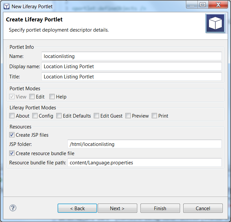
Task: Click the 'Portlet Info' group label
Action: pyautogui.click(x=22, y=47)
